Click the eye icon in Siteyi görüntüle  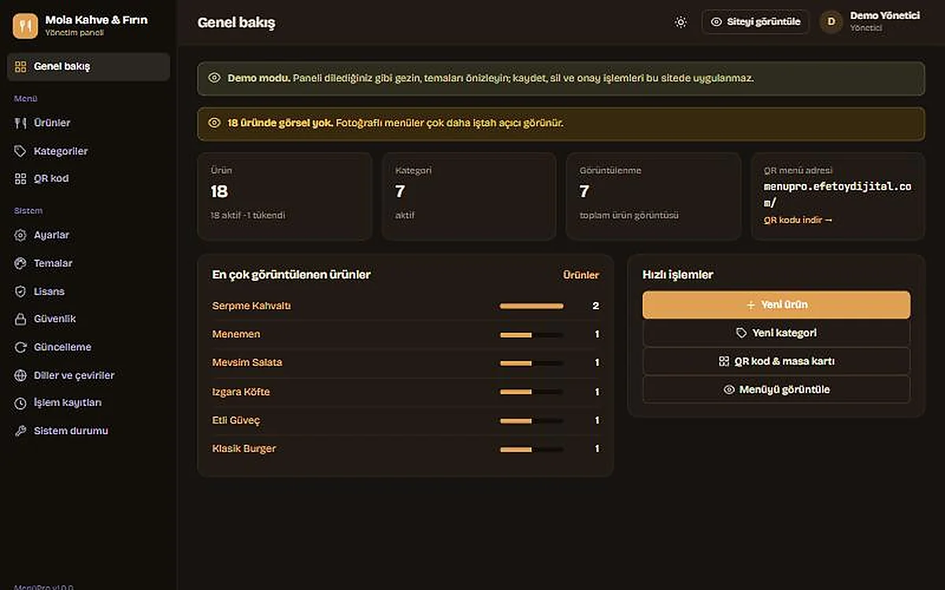click(717, 22)
